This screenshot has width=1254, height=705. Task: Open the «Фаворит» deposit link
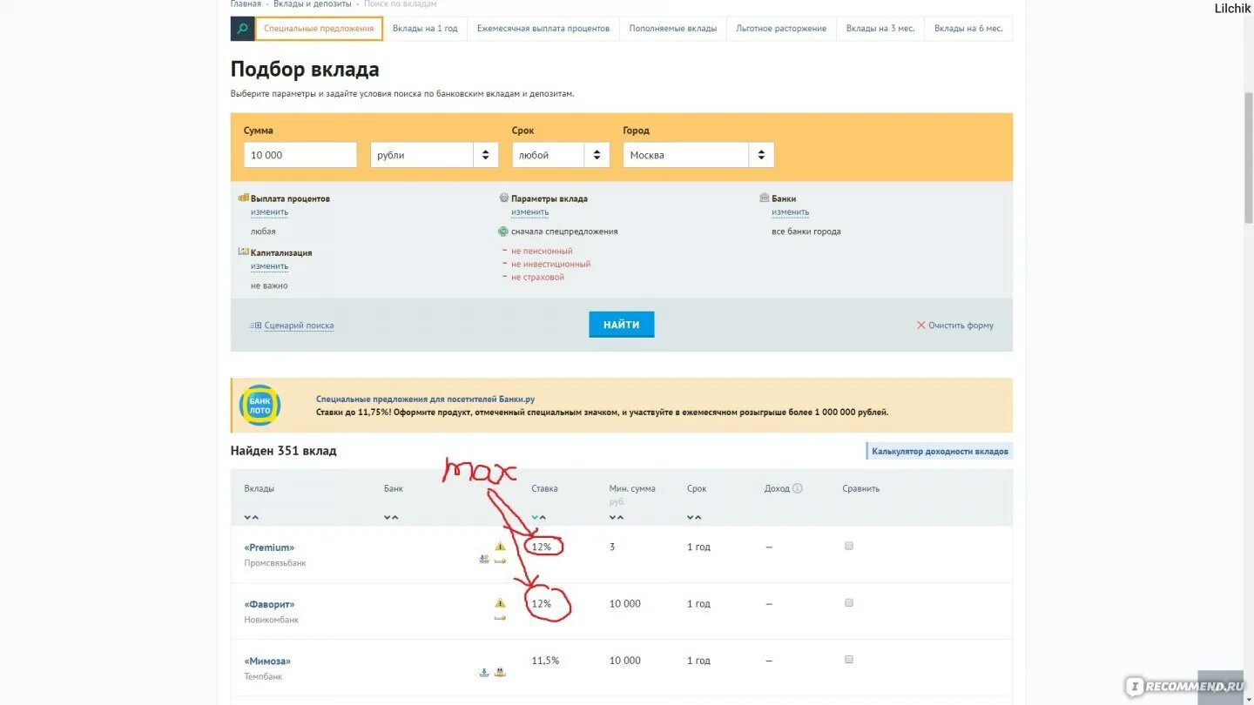point(269,604)
